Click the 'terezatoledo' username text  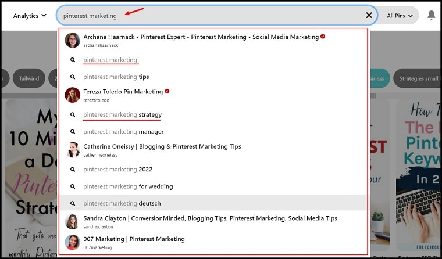tap(97, 100)
